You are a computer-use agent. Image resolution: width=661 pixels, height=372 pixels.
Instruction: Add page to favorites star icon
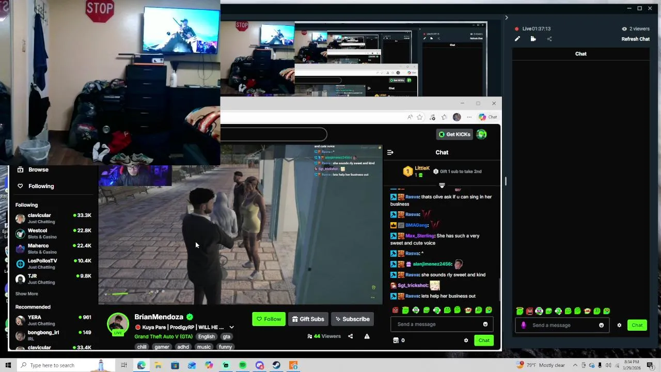click(420, 117)
